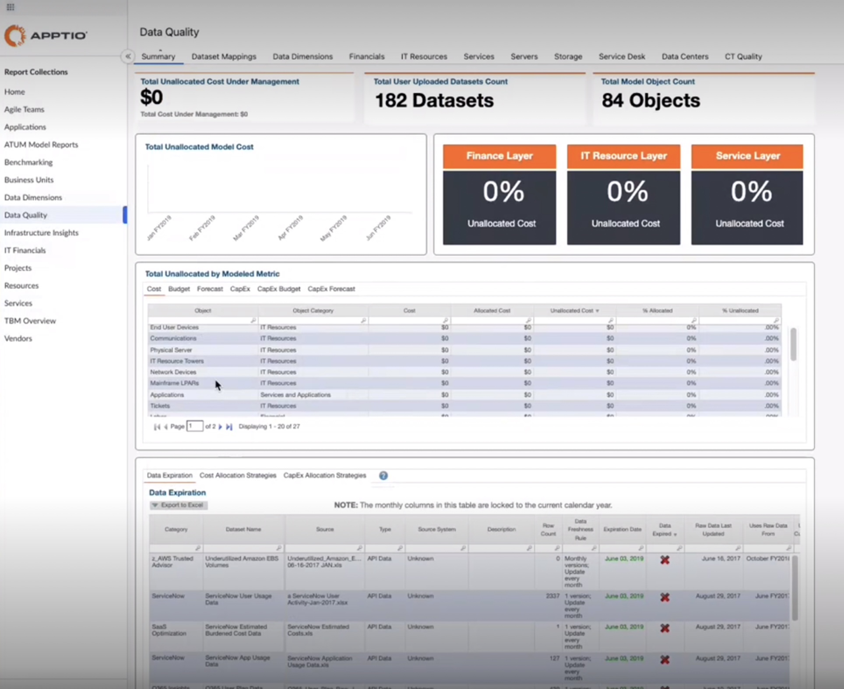
Task: Go to next page arrow in pagination
Action: pos(220,426)
